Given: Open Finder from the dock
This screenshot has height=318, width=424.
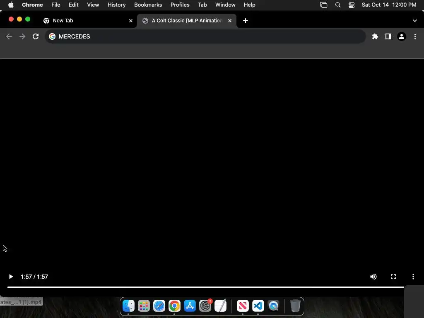Looking at the screenshot, I should click(128, 306).
